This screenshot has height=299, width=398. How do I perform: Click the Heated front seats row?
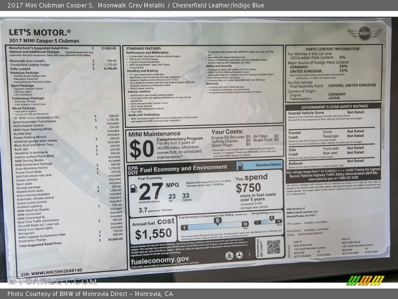(69, 191)
